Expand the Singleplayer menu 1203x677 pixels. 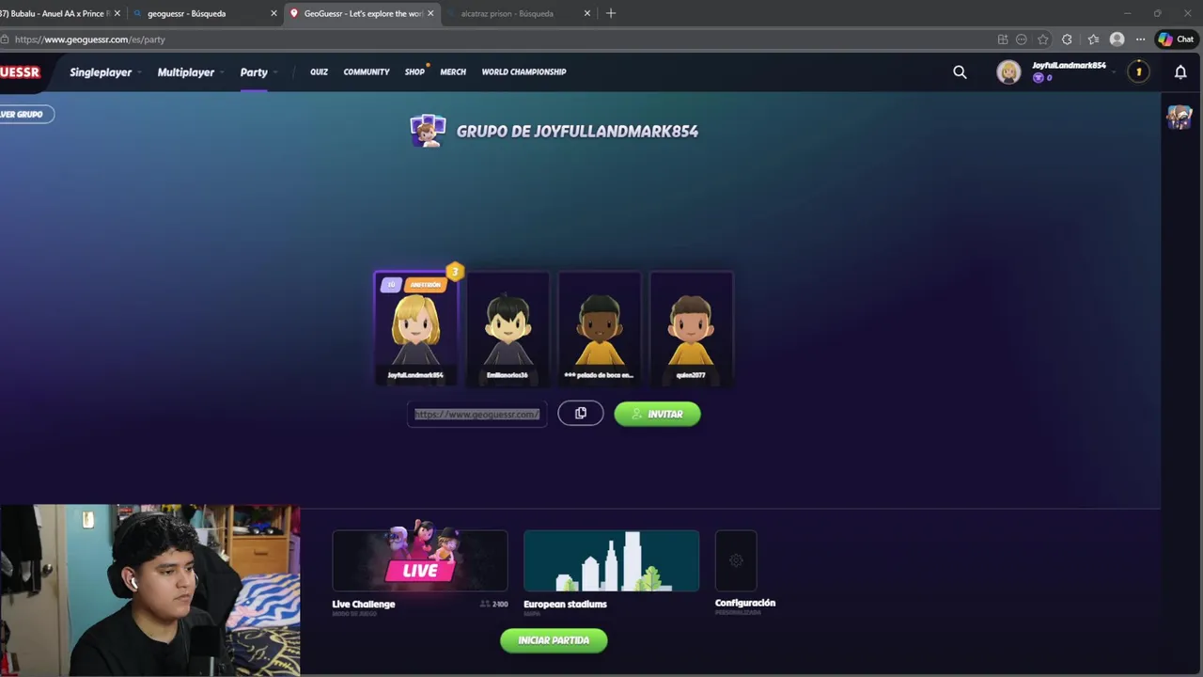(105, 72)
